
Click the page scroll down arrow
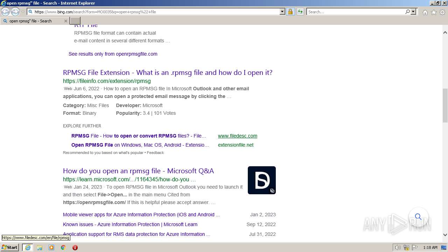tap(445, 235)
